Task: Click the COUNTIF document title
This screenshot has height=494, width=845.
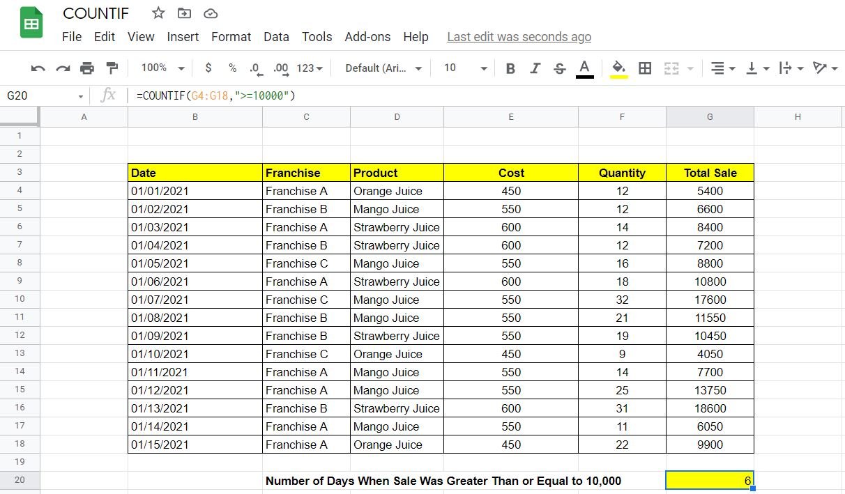Action: coord(96,13)
